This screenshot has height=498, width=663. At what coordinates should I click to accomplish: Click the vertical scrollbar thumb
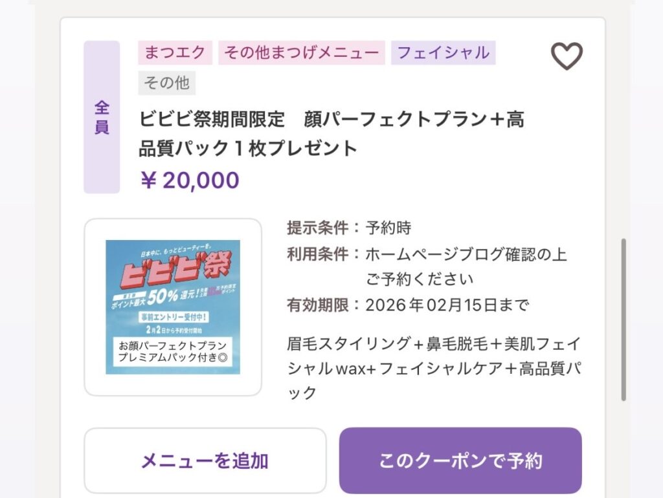(x=624, y=320)
